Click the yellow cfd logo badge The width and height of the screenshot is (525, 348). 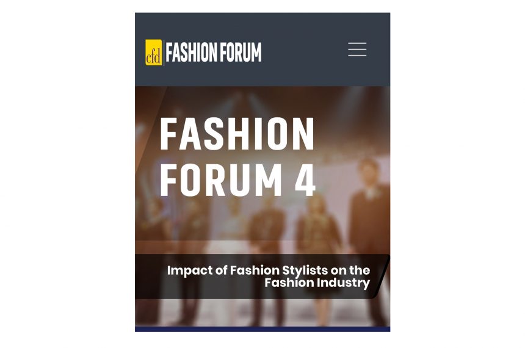click(x=154, y=53)
